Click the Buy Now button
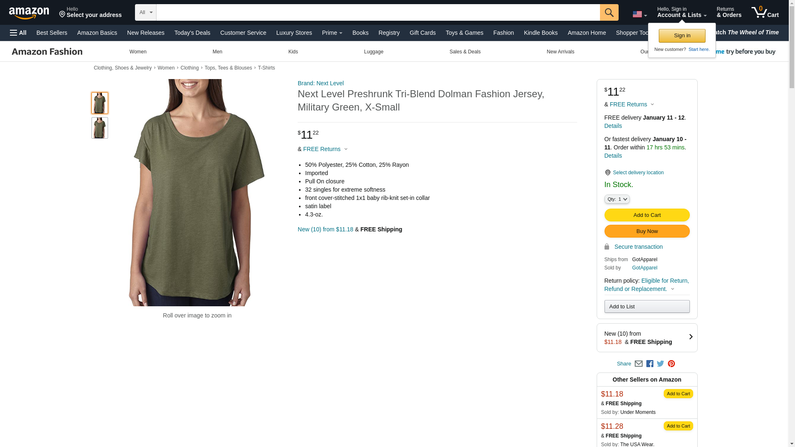This screenshot has width=795, height=447. (x=647, y=231)
